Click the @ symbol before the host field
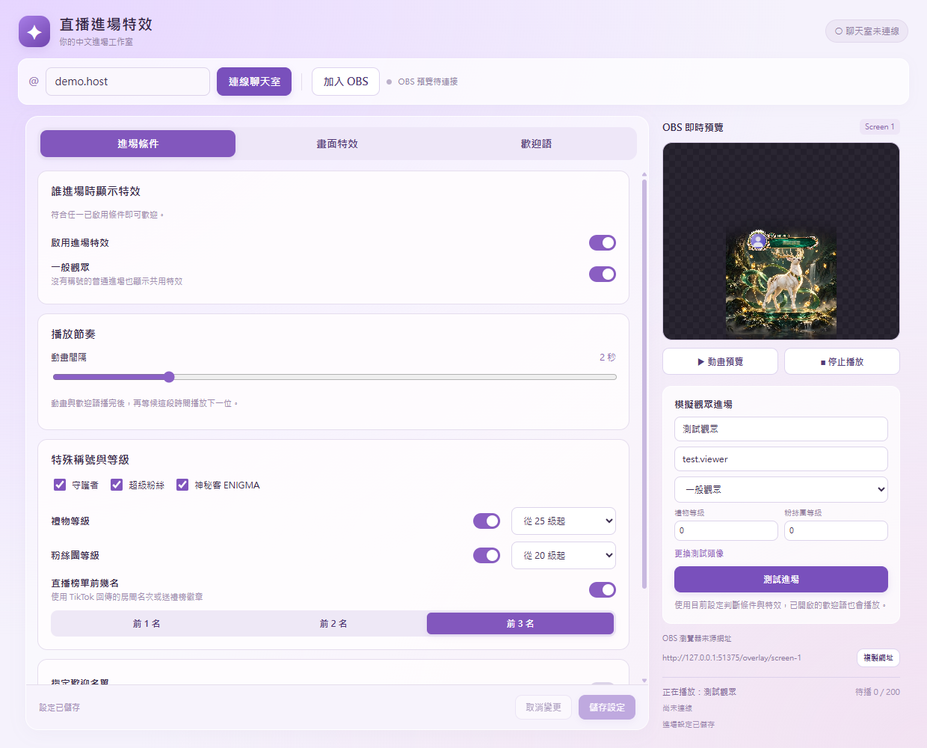 coord(34,82)
